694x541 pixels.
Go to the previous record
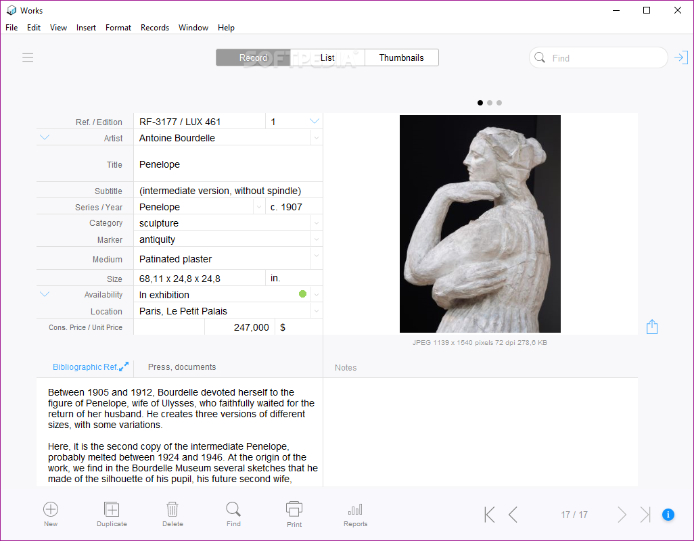click(x=513, y=515)
